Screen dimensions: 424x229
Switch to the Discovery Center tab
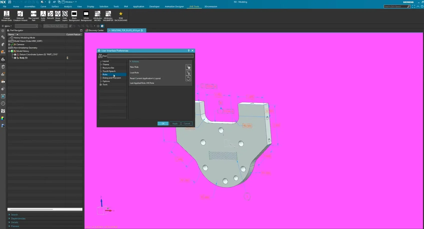[94, 30]
